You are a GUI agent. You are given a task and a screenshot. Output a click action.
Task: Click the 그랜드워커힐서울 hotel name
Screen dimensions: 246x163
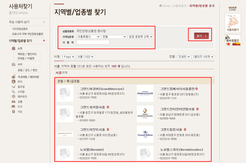[92, 107]
